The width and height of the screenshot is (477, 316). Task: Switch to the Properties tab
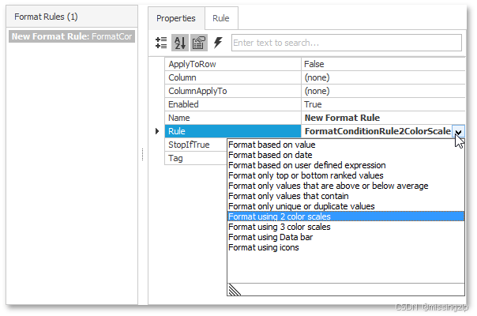click(x=176, y=18)
